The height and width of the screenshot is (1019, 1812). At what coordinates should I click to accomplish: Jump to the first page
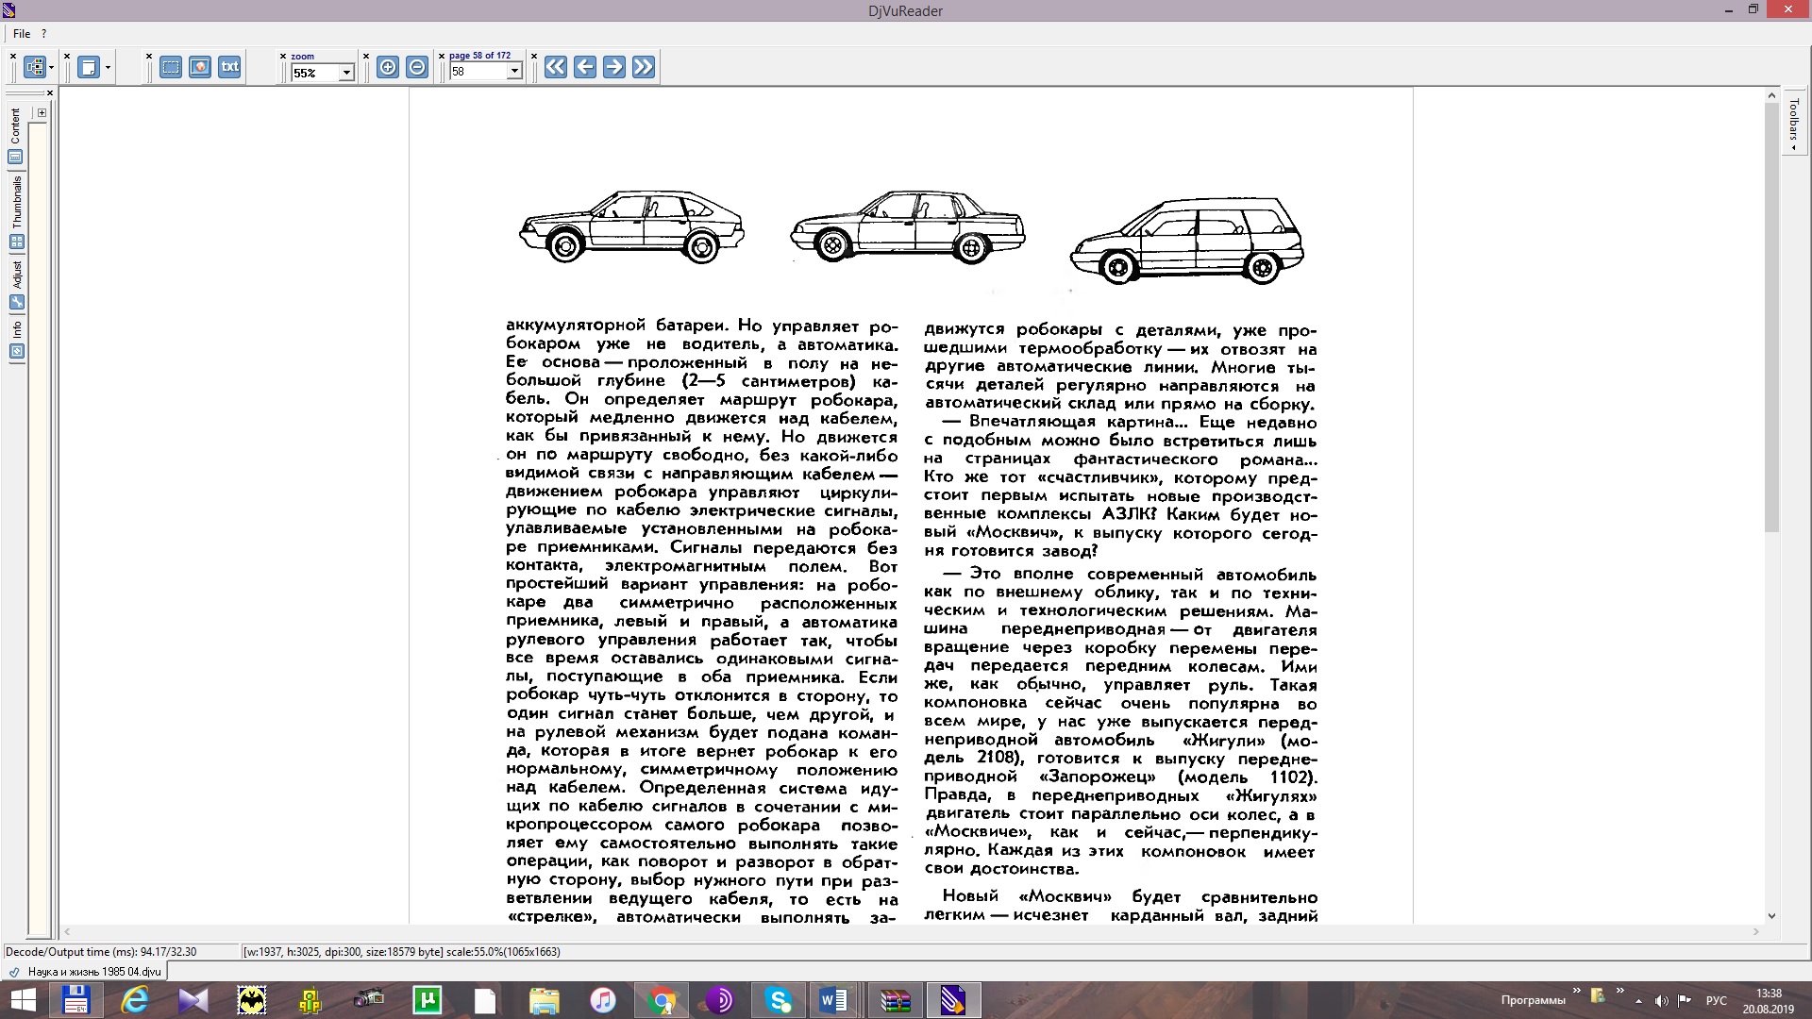click(556, 67)
